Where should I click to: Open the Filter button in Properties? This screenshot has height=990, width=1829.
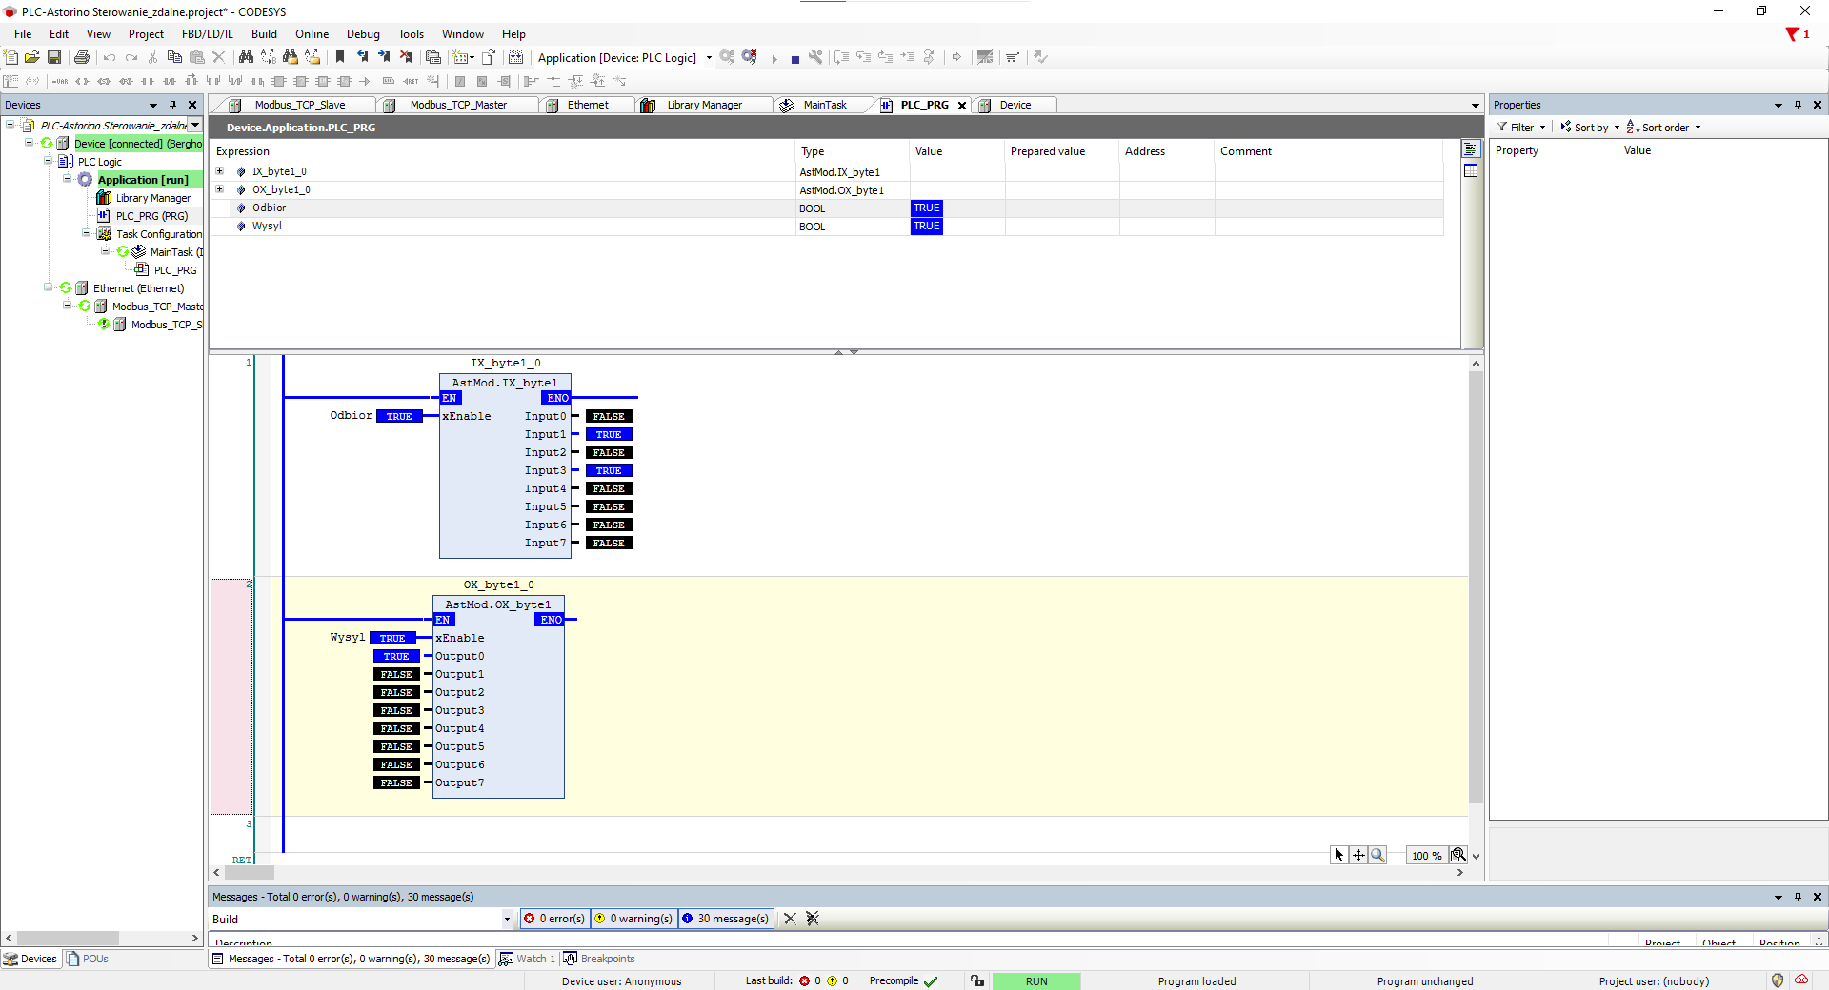1521,128
